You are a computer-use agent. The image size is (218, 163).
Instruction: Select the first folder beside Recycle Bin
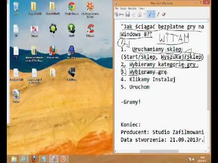coord(35,9)
